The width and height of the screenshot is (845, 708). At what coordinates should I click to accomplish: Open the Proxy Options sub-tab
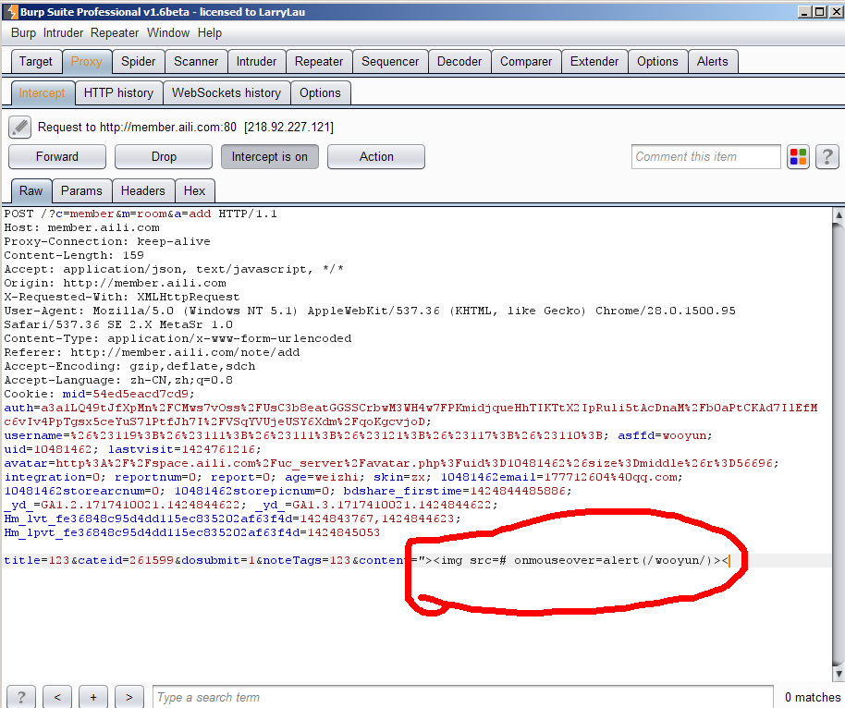pyautogui.click(x=320, y=92)
